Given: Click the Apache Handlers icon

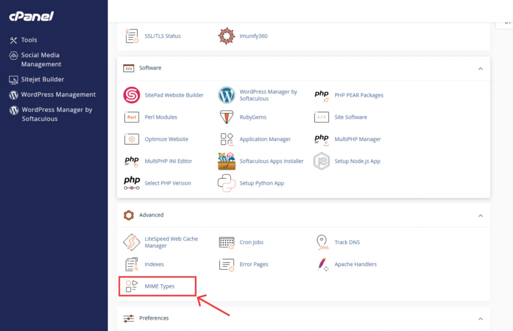Looking at the screenshot, I should pos(323,264).
